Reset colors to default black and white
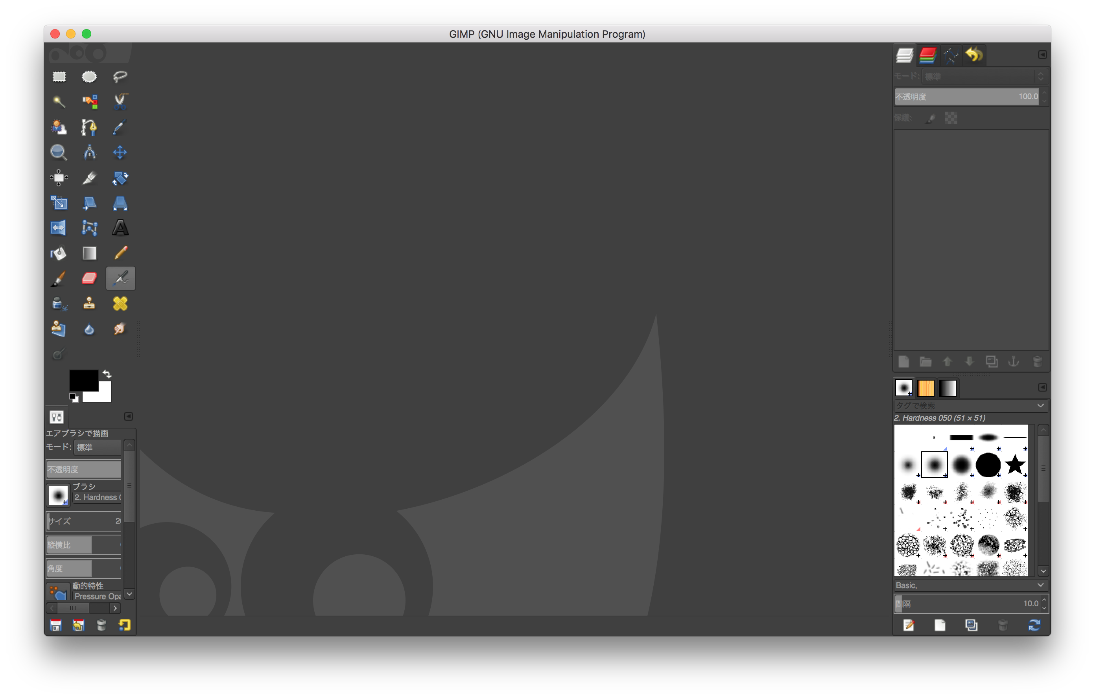This screenshot has height=699, width=1095. coord(74,398)
